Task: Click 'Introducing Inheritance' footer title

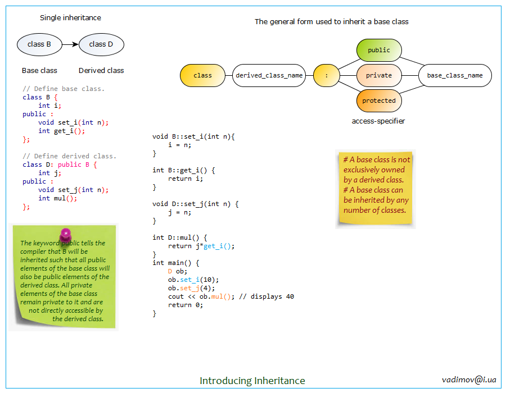Action: click(252, 381)
